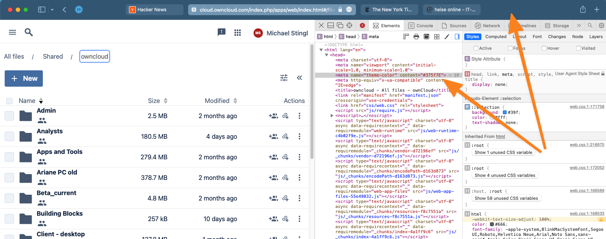Open Web Inspector settings gear

[601, 26]
